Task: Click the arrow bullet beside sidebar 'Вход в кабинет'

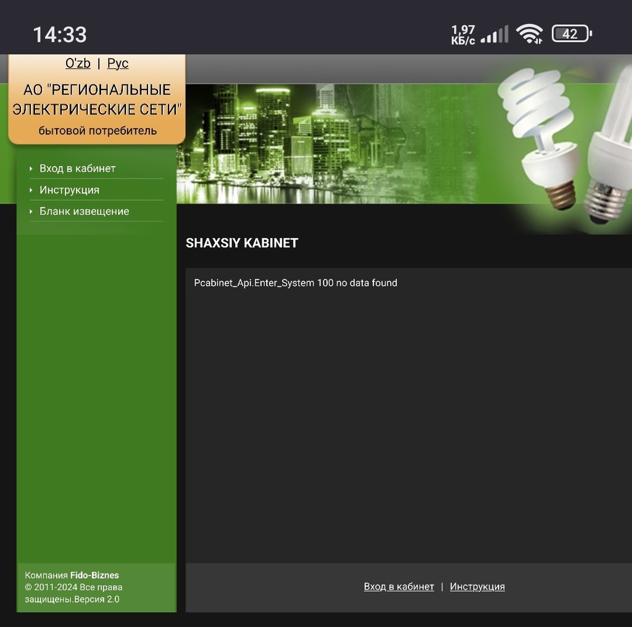Action: tap(31, 168)
